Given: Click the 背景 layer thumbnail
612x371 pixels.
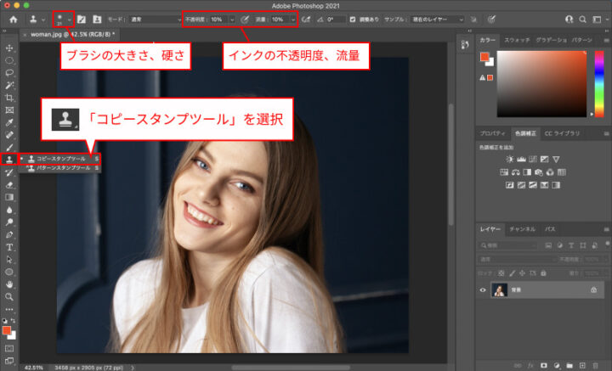Looking at the screenshot, I should 499,290.
